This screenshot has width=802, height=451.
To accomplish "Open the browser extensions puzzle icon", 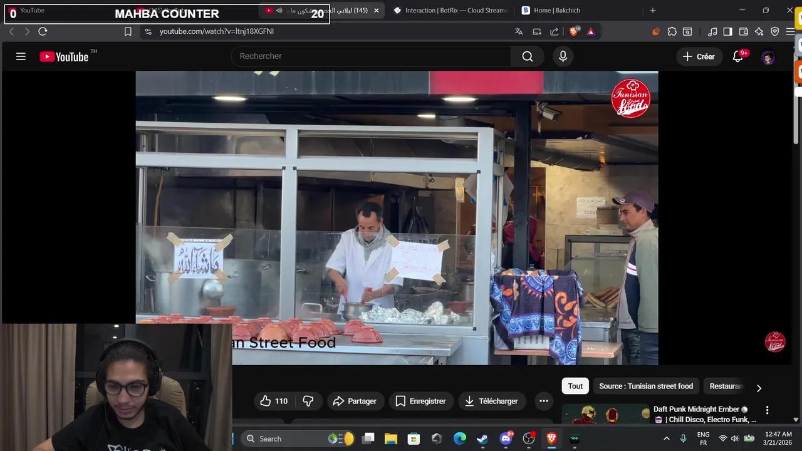I will click(672, 31).
